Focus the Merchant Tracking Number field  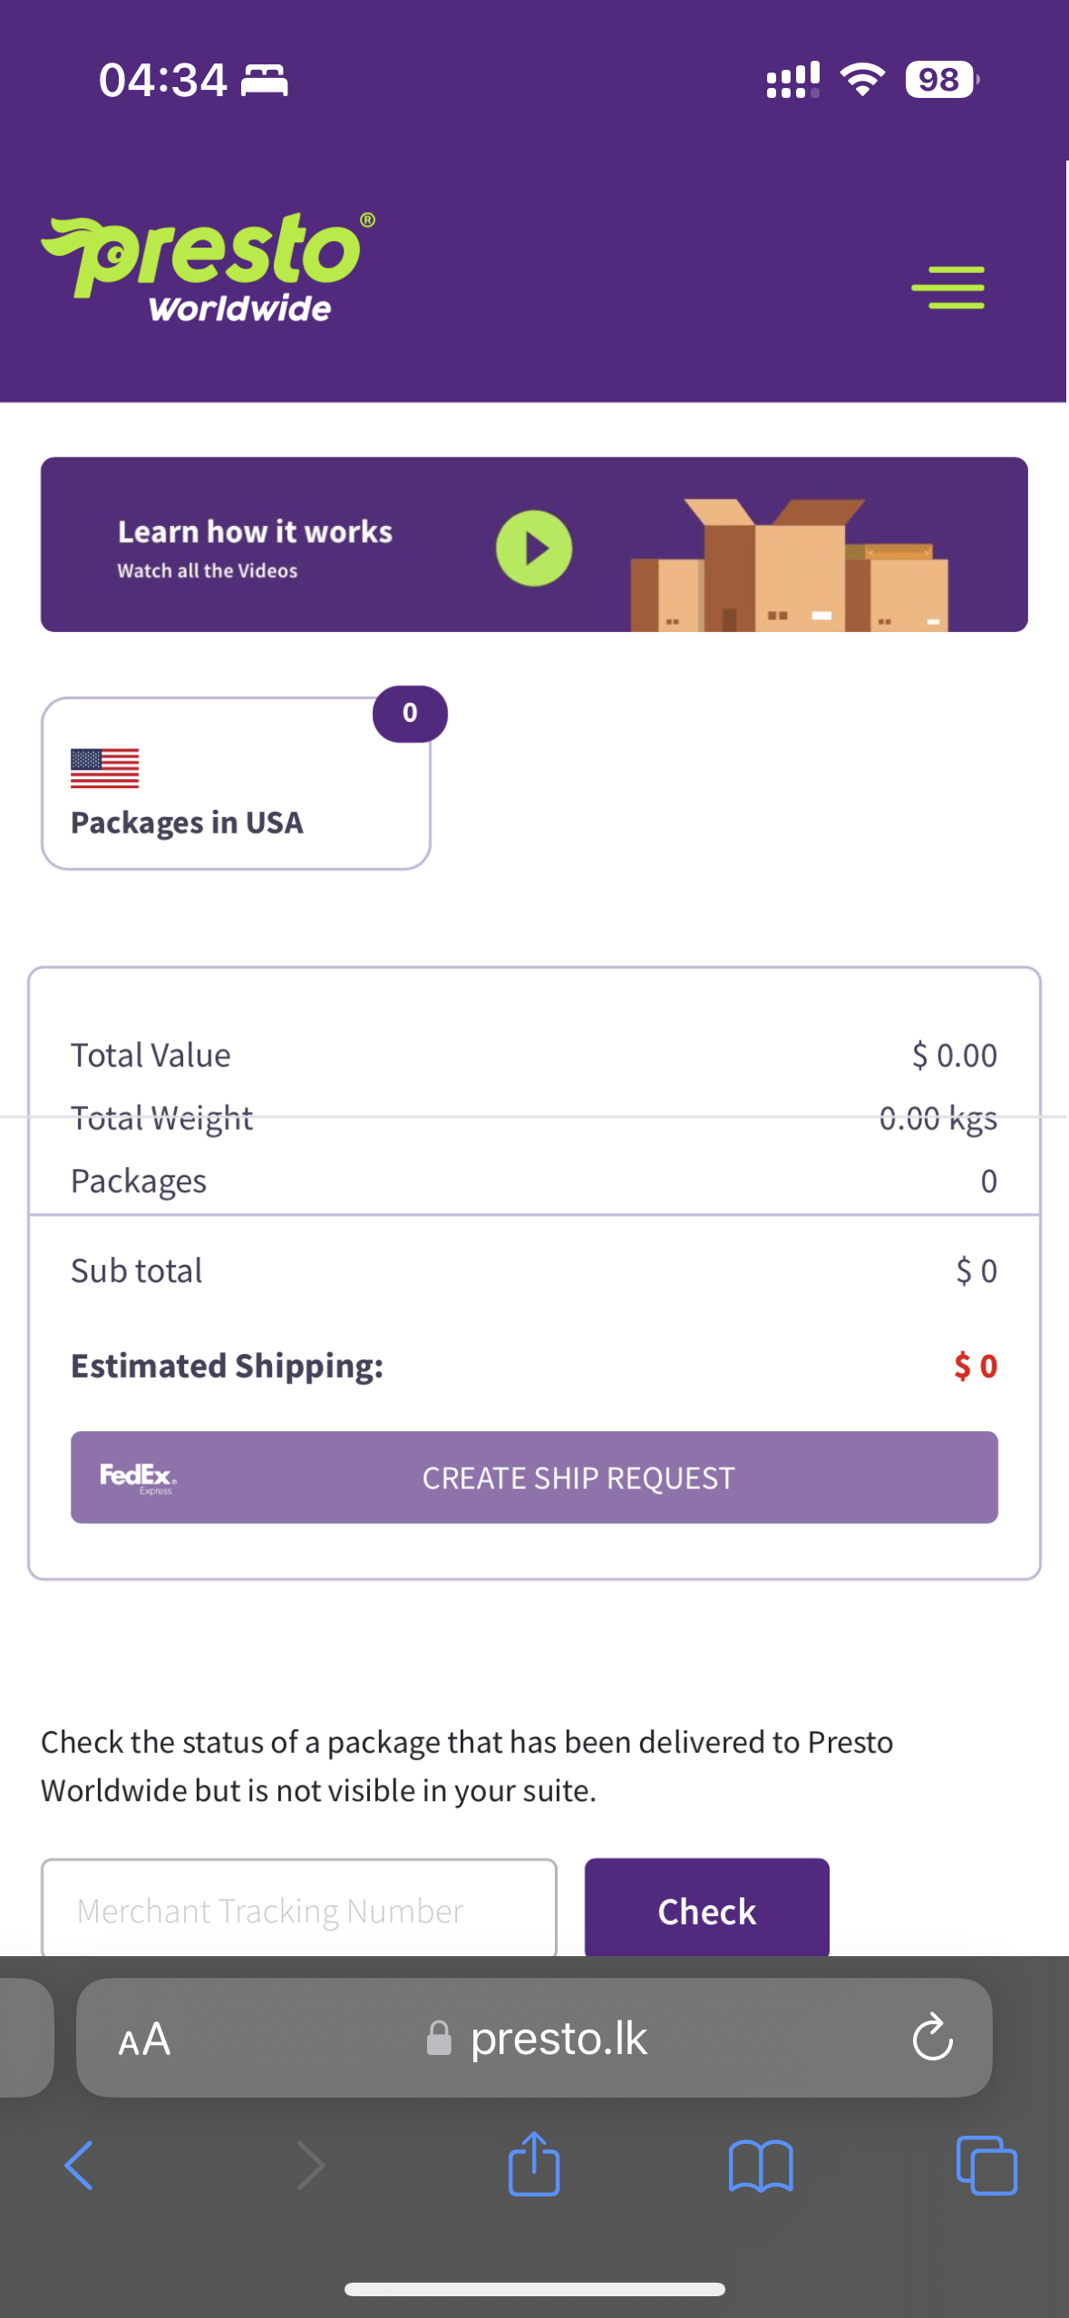pos(299,1908)
